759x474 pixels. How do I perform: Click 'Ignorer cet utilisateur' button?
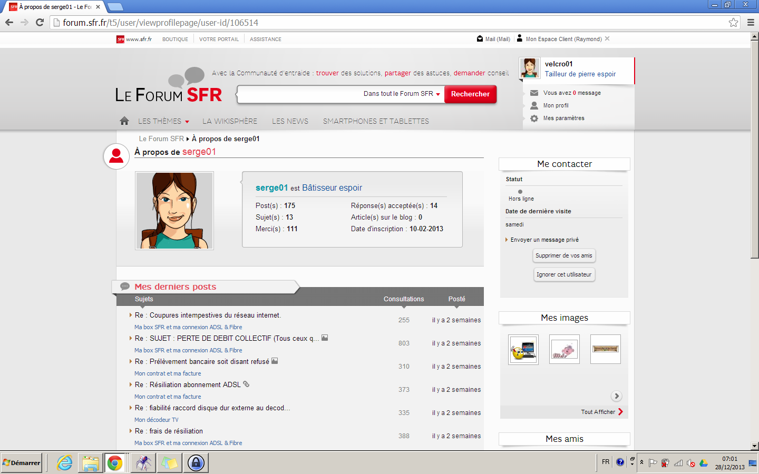pyautogui.click(x=564, y=275)
